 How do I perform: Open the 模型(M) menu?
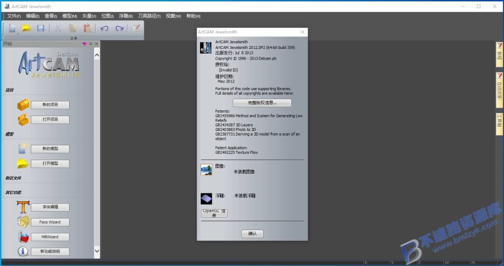tap(70, 16)
